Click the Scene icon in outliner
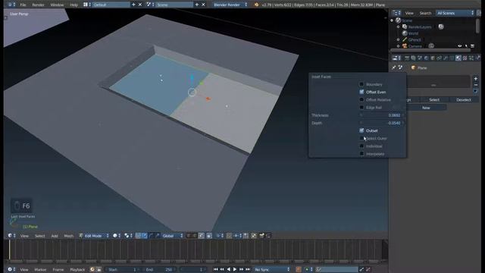Viewport: 485px width, 273px height. tap(399, 20)
